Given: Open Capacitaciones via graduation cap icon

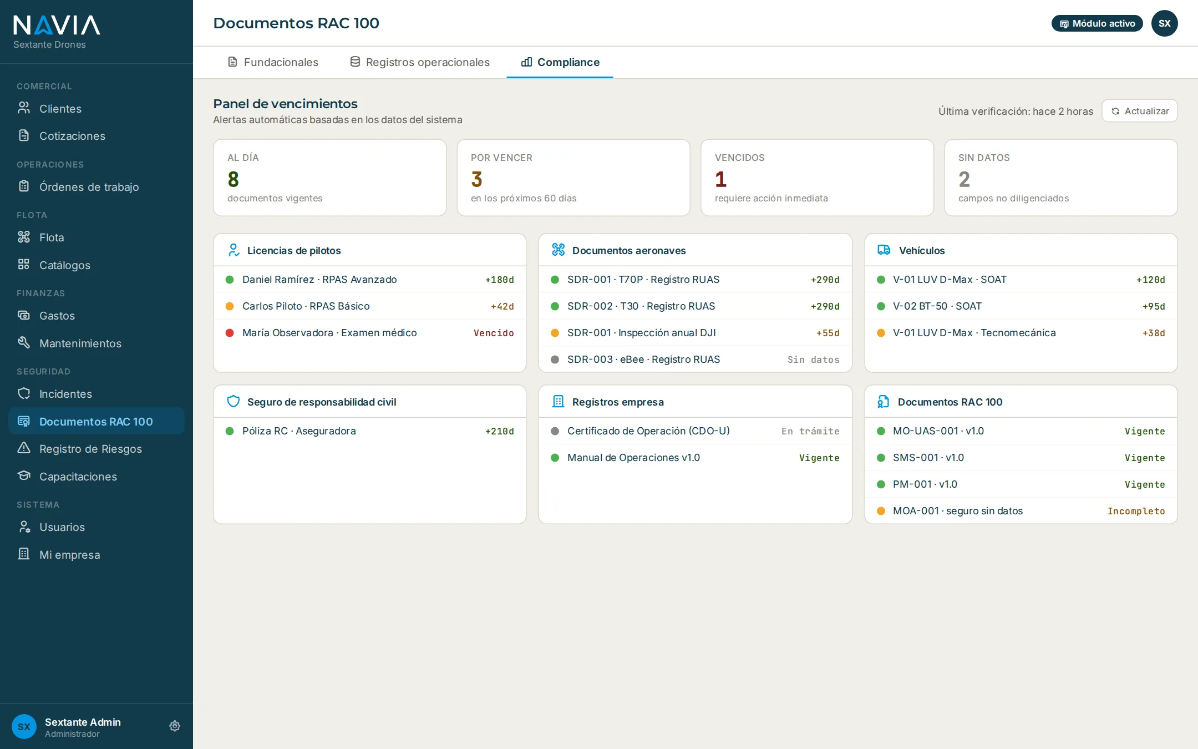Looking at the screenshot, I should 24,476.
